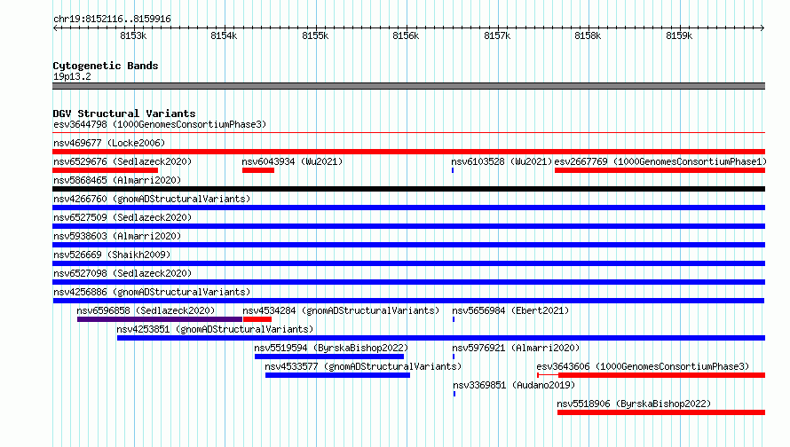Click the 8154k ruler tick label
790x447 pixels.
224,35
